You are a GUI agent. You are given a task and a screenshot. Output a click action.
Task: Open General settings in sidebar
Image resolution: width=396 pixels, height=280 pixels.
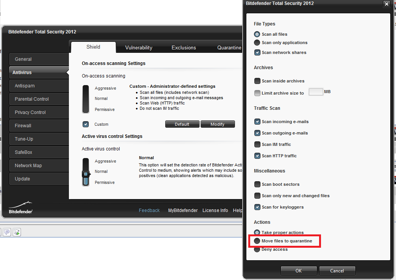pyautogui.click(x=39, y=59)
